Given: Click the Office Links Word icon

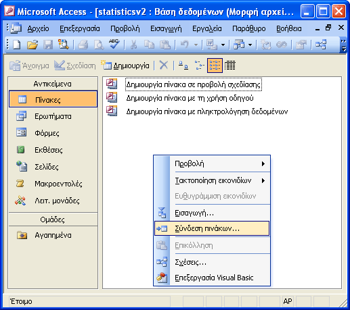Looking at the screenshot, I should point(212,45).
